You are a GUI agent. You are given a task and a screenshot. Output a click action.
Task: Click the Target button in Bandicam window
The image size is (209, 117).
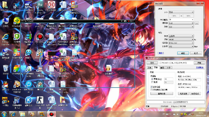click(152, 63)
